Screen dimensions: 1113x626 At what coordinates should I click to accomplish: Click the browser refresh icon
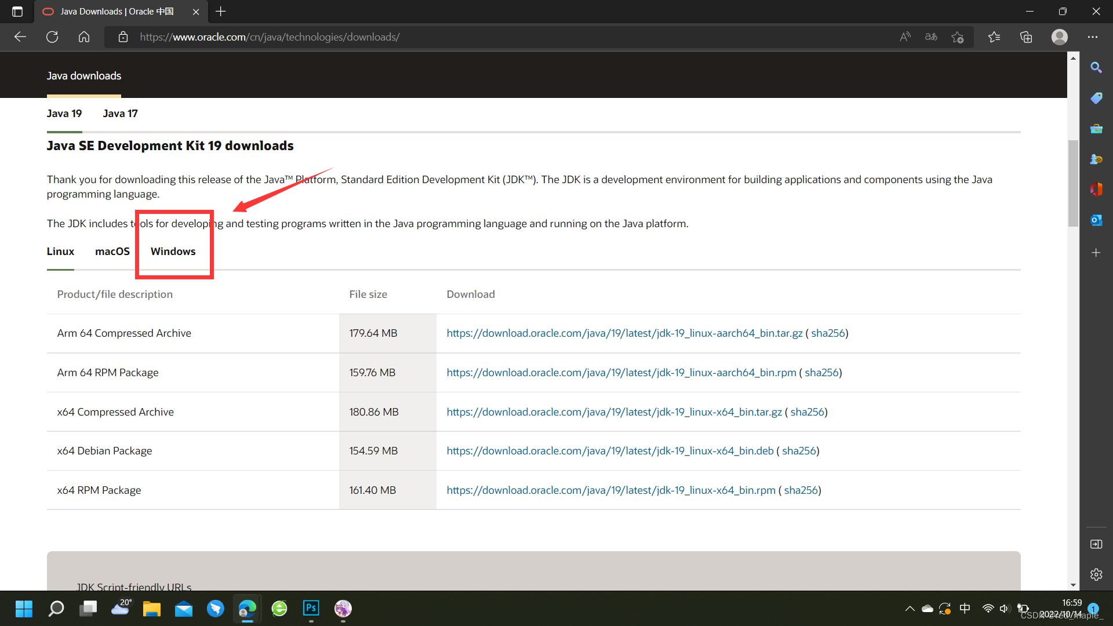point(52,37)
